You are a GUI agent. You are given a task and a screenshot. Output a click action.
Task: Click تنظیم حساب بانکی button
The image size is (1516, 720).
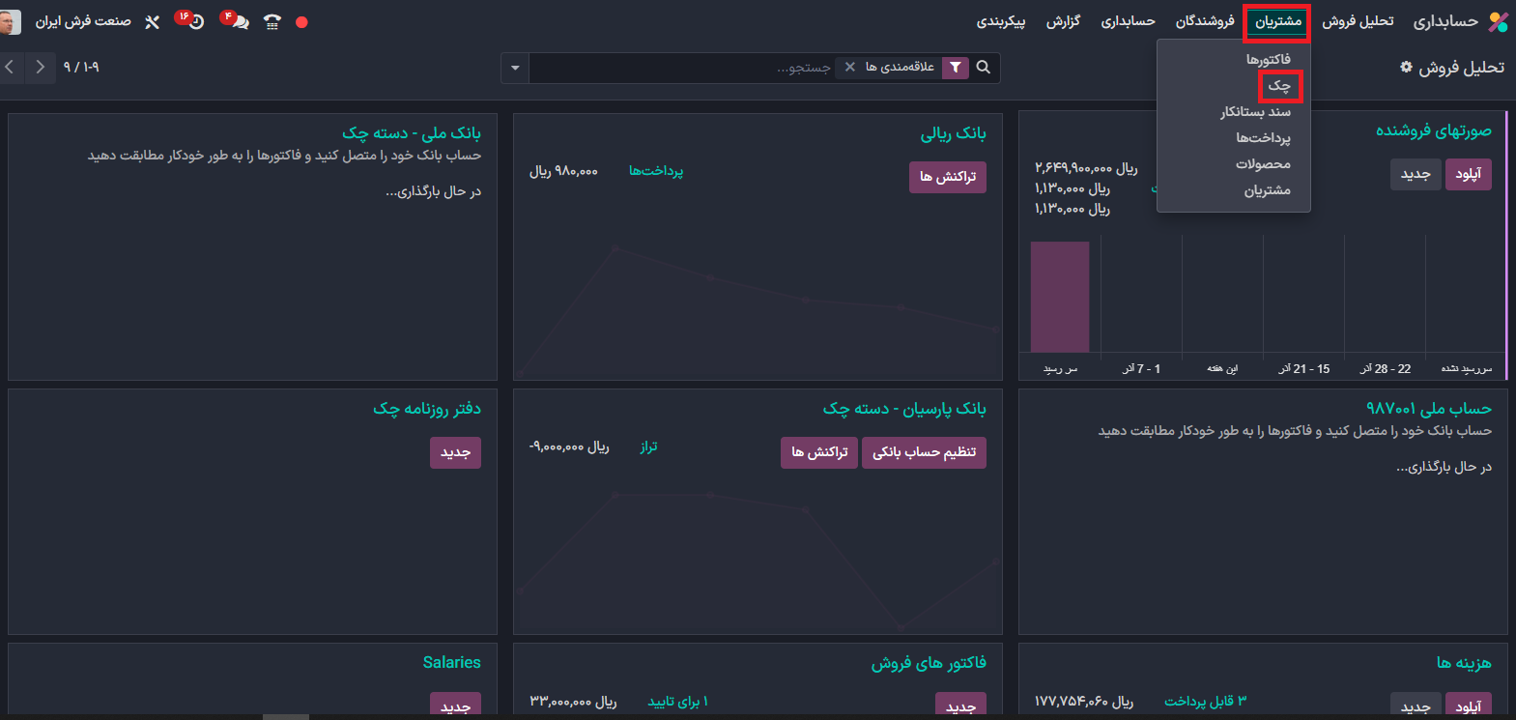tap(924, 452)
